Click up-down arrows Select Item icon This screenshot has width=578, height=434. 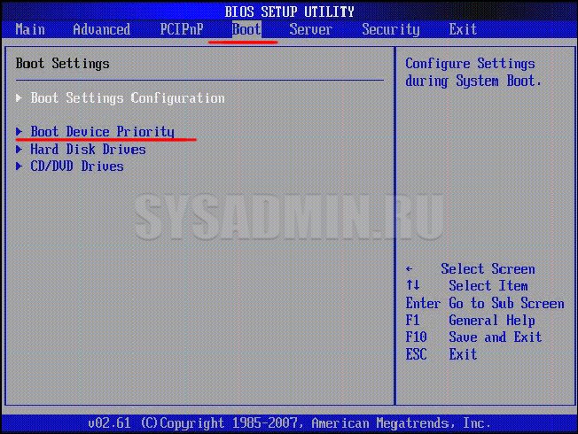(412, 286)
